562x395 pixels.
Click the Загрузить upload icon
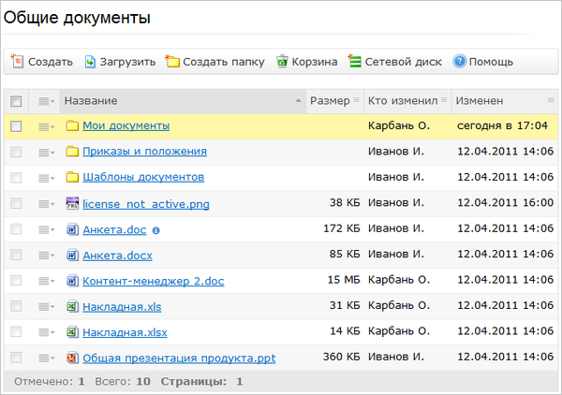point(91,62)
